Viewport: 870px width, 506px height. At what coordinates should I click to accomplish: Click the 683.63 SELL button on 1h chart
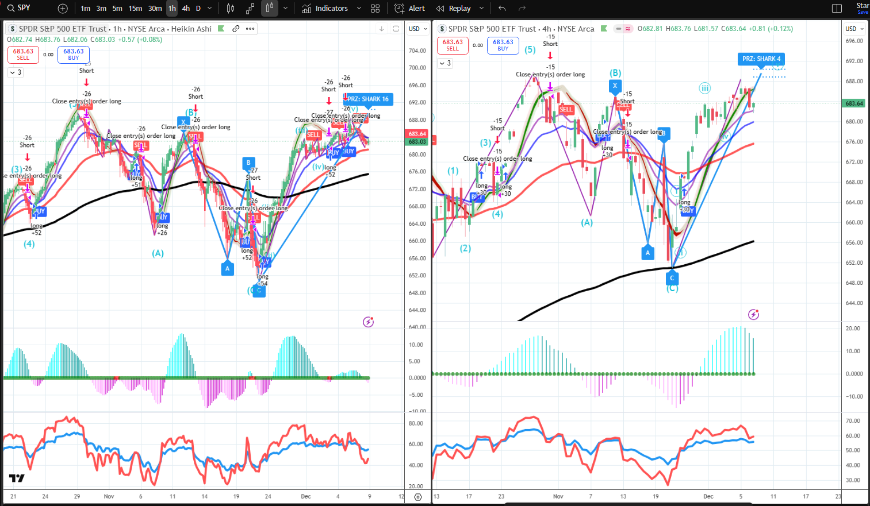(23, 55)
